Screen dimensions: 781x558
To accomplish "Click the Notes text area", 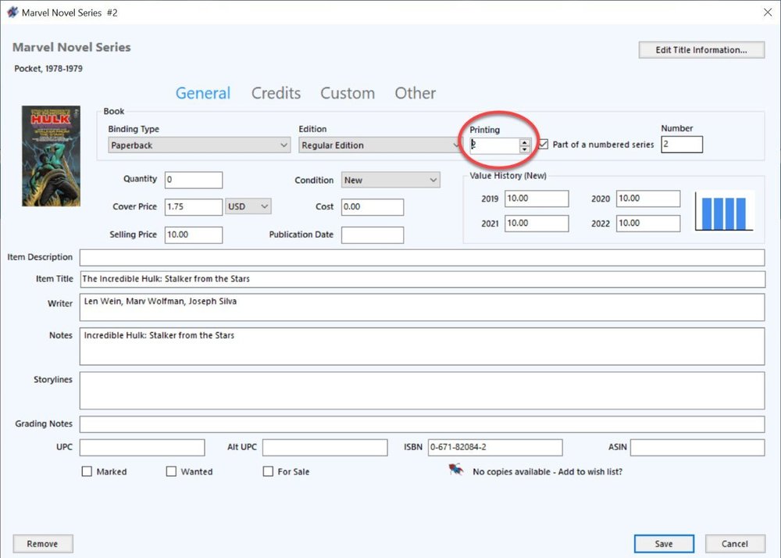I will point(422,346).
